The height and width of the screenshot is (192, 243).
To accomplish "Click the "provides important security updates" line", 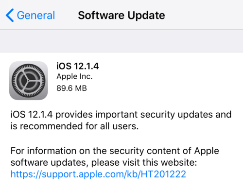I will point(121,114).
